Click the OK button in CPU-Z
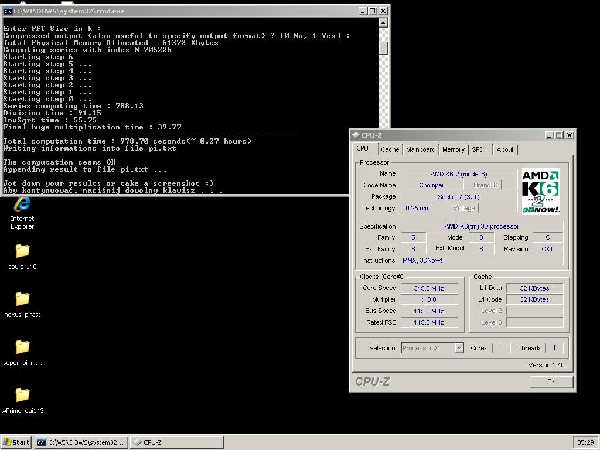600x450 pixels. tap(551, 381)
